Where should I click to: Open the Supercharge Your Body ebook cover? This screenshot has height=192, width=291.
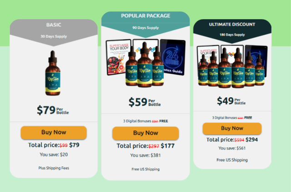(x=117, y=57)
